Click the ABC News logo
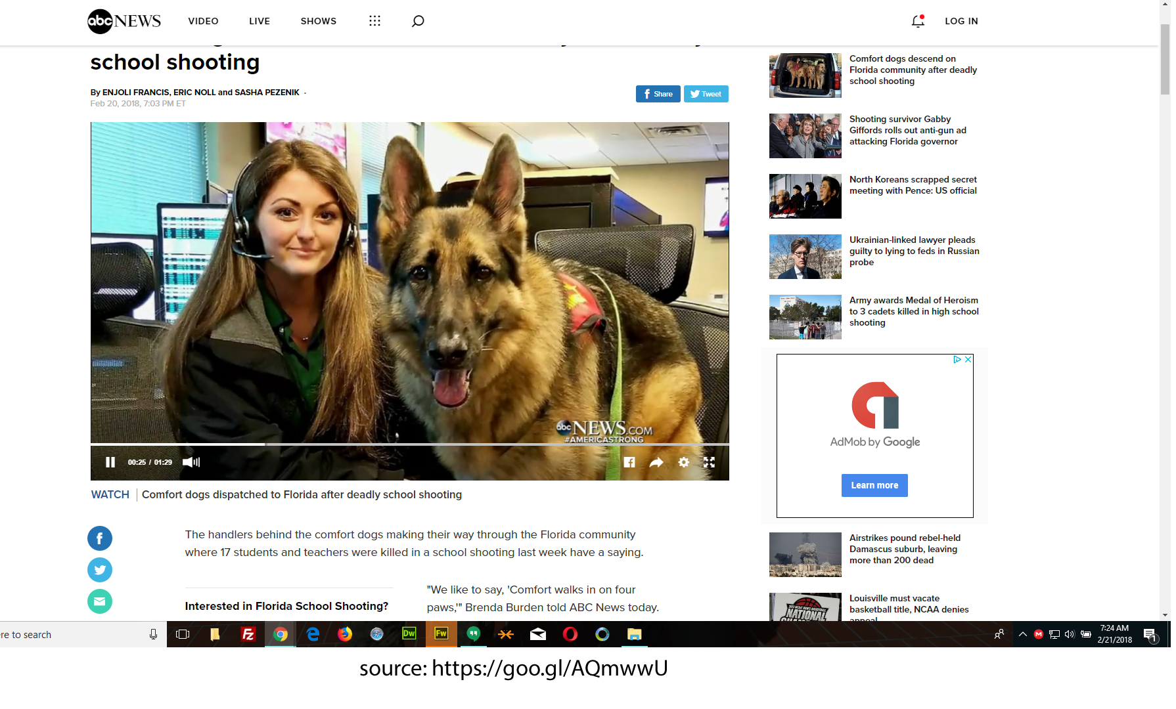The height and width of the screenshot is (709, 1176). pos(124,21)
